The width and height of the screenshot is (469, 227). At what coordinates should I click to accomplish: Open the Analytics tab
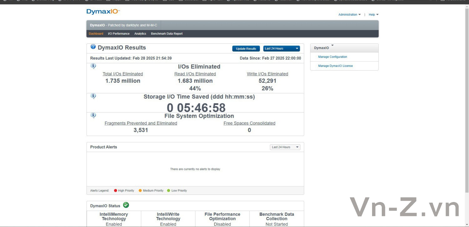140,34
